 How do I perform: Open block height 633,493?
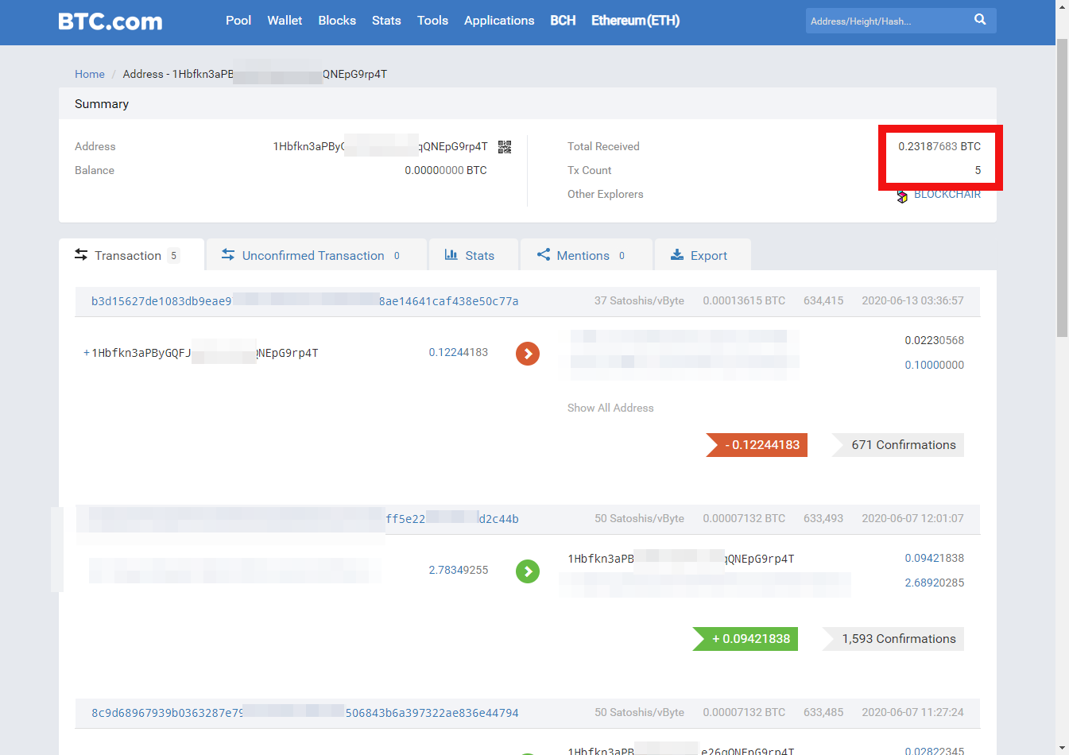pos(823,518)
